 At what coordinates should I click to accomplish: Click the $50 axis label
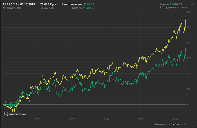click(x=189, y=89)
